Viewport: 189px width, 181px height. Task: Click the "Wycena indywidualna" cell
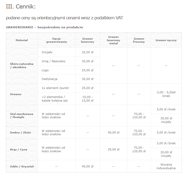click(166, 166)
